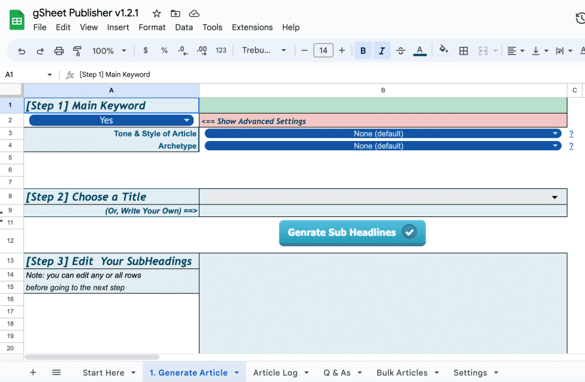Click the Undo icon
Viewport: 585px width, 382px height.
[x=21, y=50]
